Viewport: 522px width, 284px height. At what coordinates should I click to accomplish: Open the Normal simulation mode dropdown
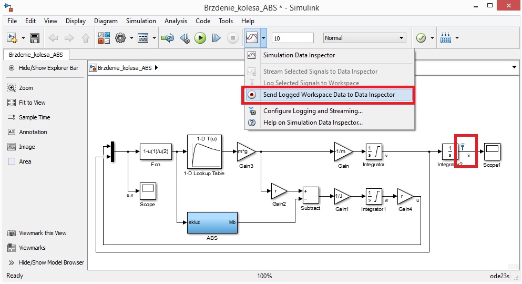[x=364, y=38]
